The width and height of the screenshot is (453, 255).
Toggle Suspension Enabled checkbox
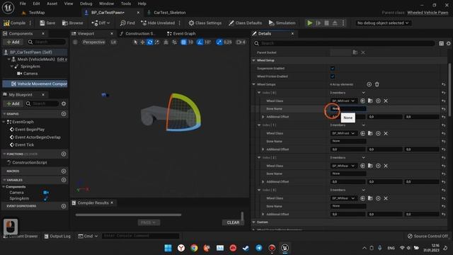coord(333,68)
